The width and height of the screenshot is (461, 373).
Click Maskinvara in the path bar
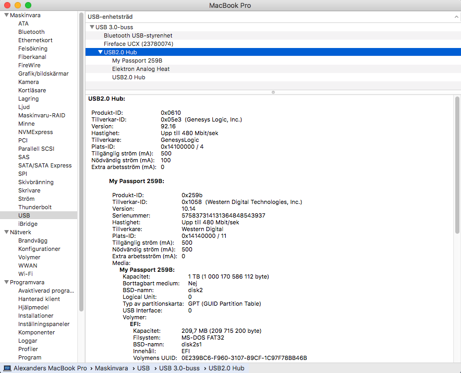click(112, 368)
